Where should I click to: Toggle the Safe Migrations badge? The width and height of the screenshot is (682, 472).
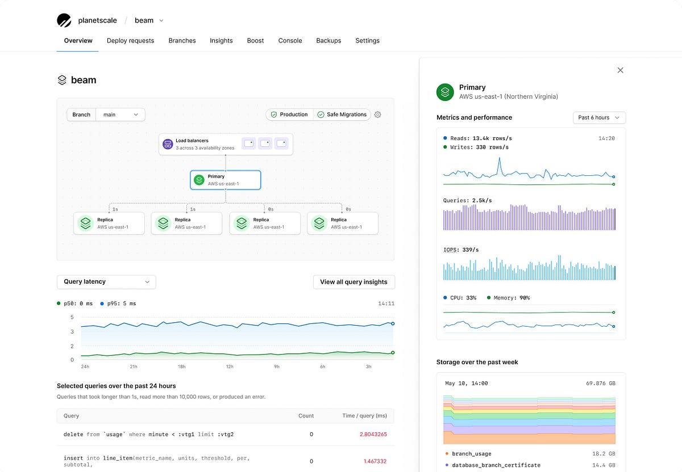342,114
